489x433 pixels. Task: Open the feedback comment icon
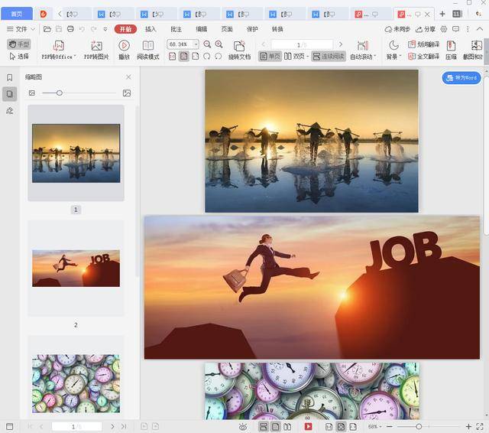point(456,29)
